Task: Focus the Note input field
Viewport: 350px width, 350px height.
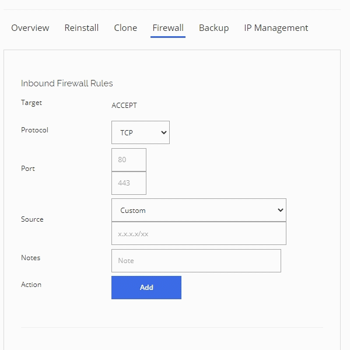Action: 196,261
